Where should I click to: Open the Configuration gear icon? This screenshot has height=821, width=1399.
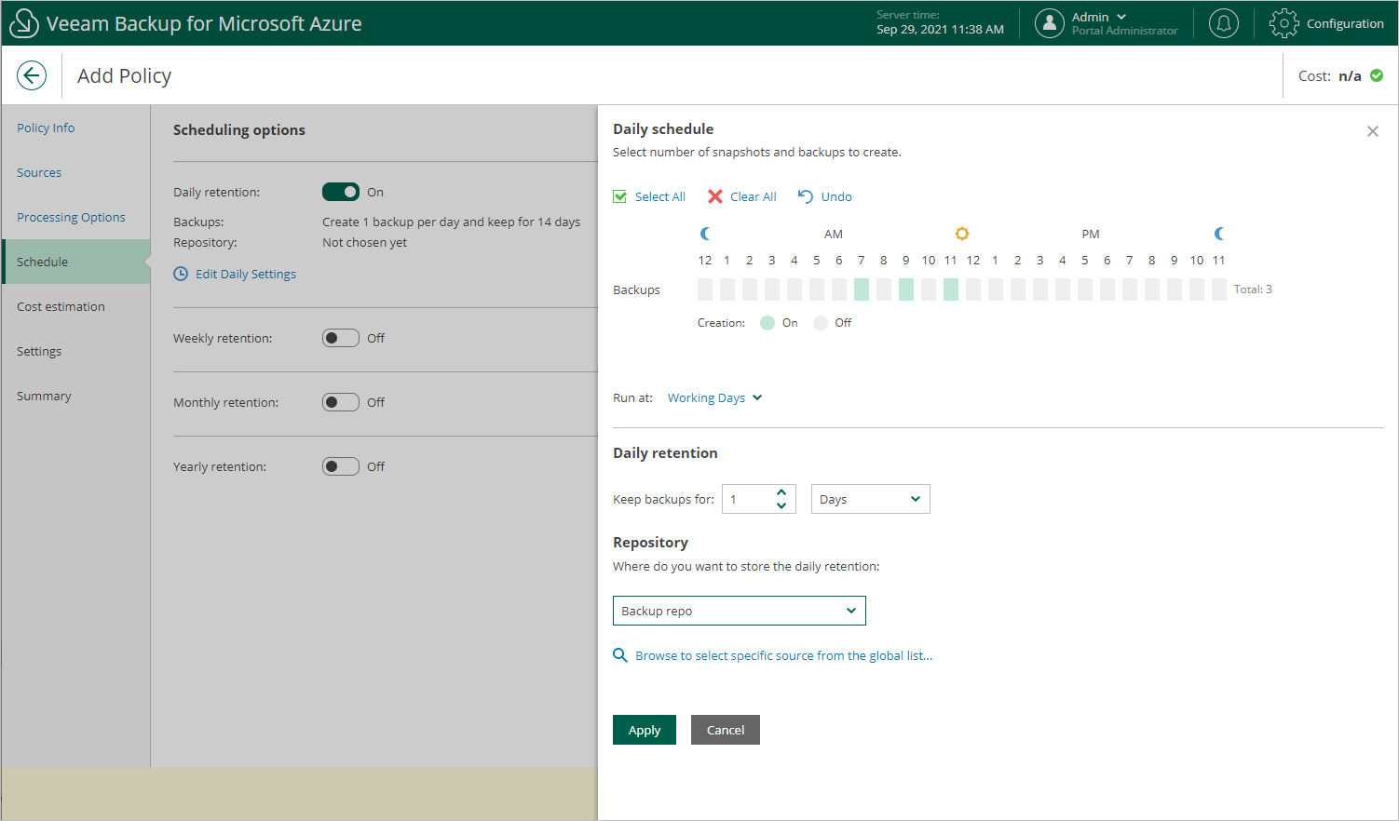click(1284, 23)
